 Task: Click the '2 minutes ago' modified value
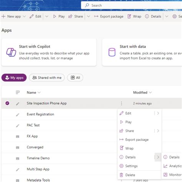[142, 103]
